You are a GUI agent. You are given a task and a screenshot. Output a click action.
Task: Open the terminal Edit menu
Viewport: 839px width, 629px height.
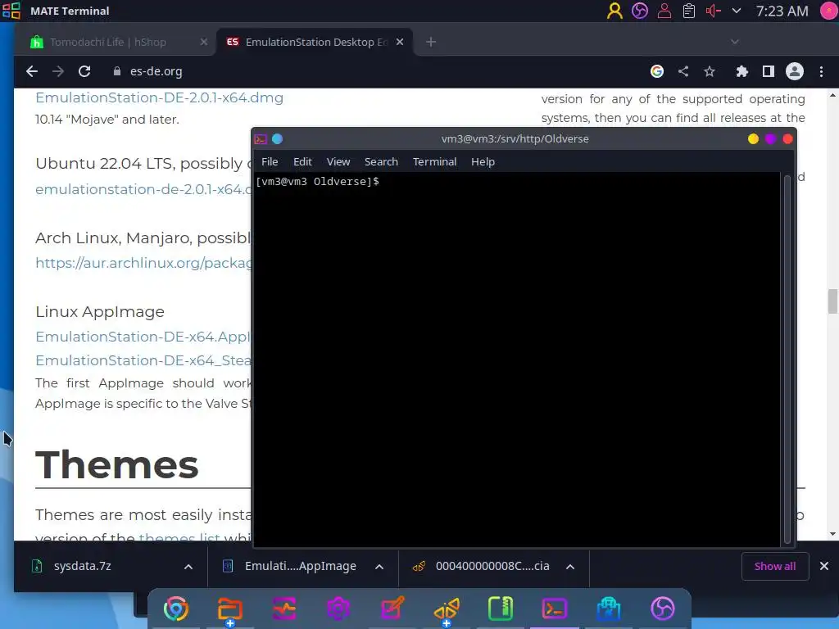[302, 161]
